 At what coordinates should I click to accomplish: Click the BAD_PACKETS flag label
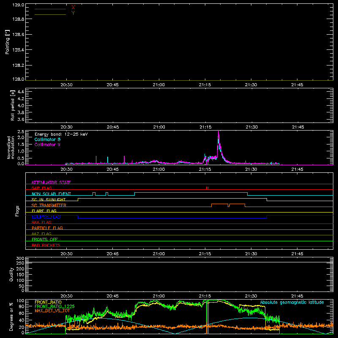tap(46, 245)
